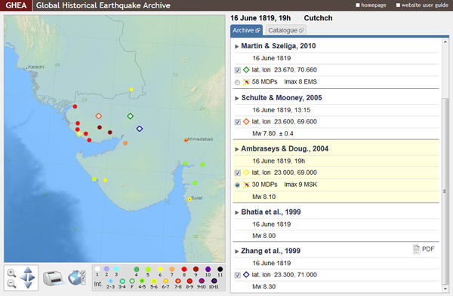The width and height of the screenshot is (453, 296).
Task: Click the printer icon
Action: (53, 278)
